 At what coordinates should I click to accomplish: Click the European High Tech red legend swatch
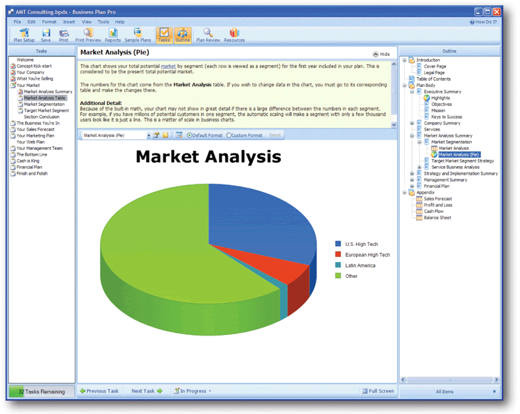tap(338, 254)
